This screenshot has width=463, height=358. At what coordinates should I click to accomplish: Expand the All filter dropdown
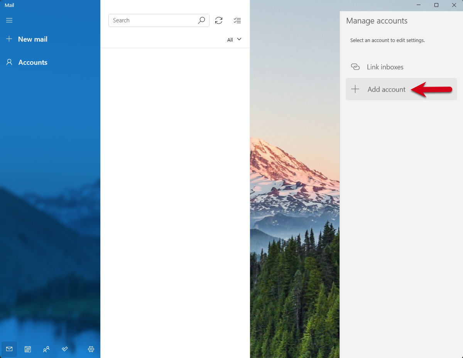click(x=234, y=40)
